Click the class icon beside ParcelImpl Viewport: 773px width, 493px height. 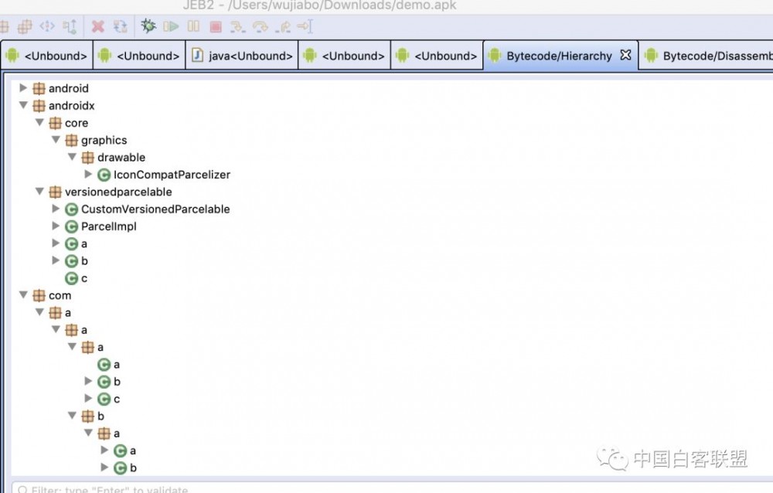click(71, 226)
